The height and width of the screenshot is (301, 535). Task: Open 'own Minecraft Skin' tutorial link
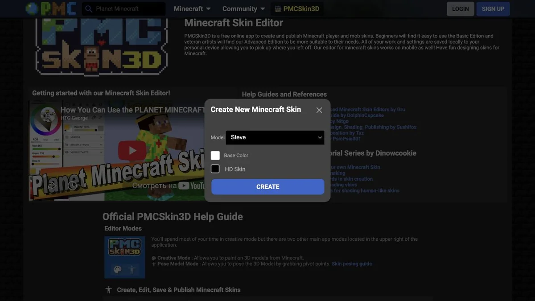[x=355, y=167]
